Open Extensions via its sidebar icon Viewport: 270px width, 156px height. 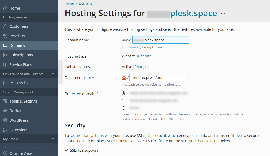(5, 130)
